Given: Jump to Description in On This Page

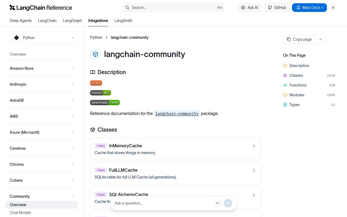Looking at the screenshot, I should (299, 66).
